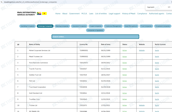The height and width of the screenshot is (112, 172).
Task: Select the Banking Companies tab
Action: (x=62, y=26)
